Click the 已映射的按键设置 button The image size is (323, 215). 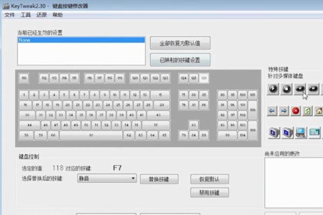click(x=180, y=60)
